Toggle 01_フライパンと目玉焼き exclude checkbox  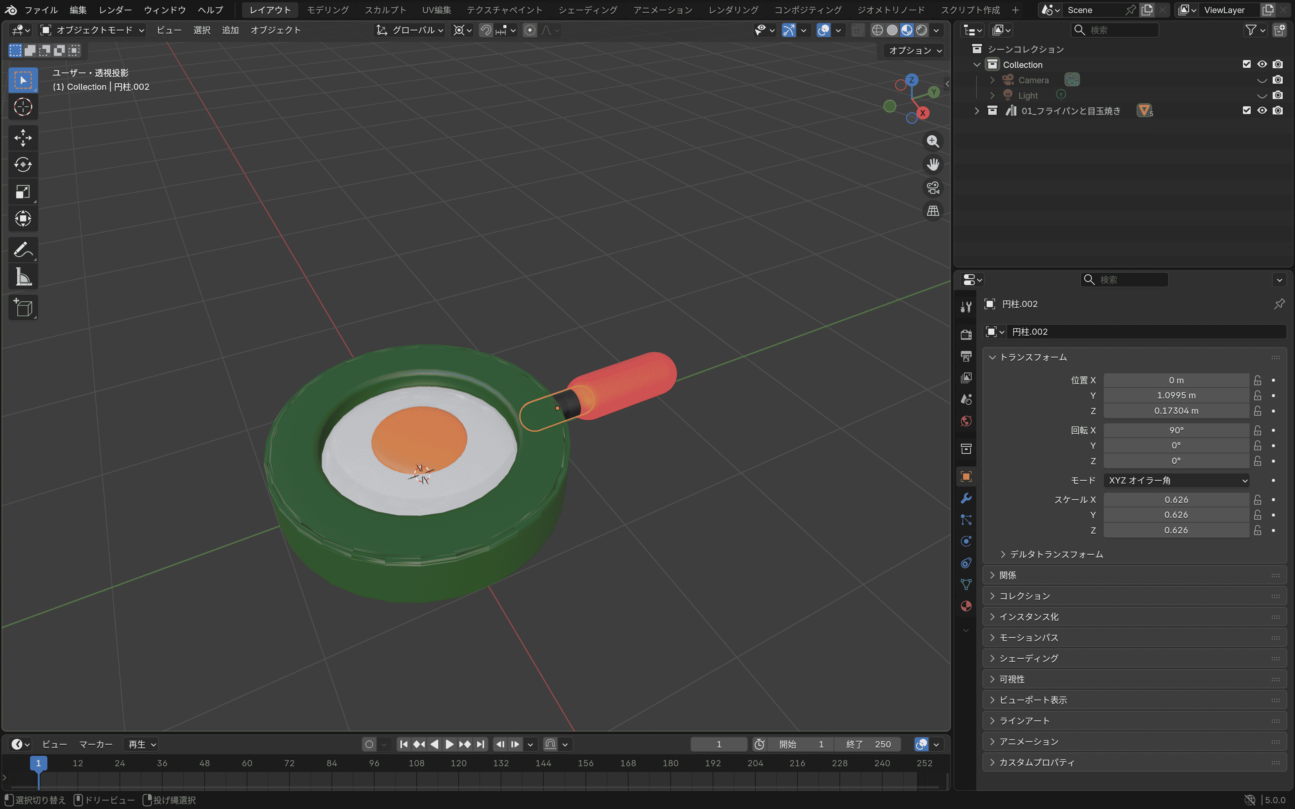(1246, 110)
